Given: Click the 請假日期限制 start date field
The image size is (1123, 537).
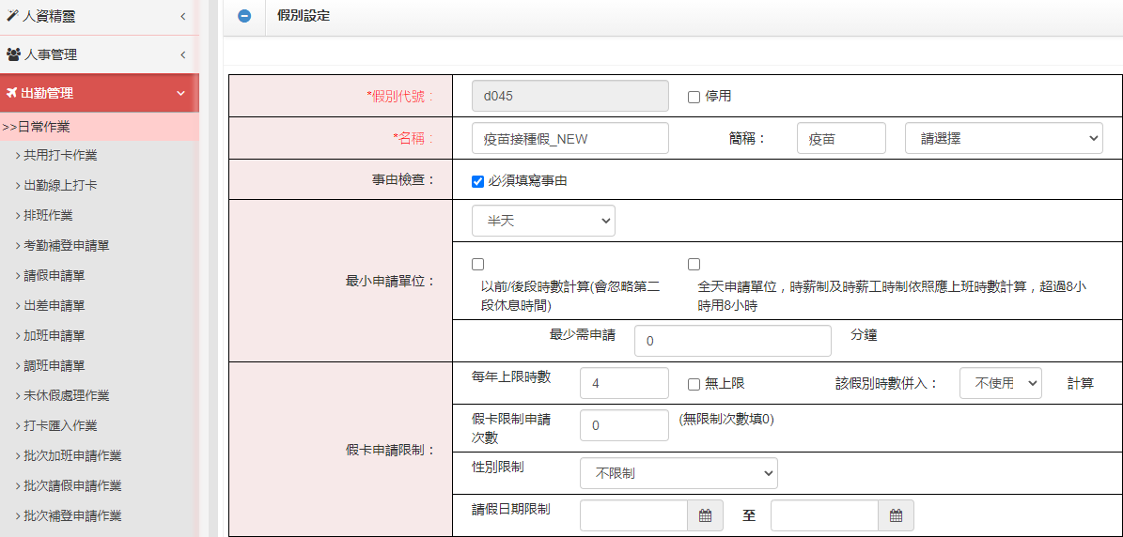Looking at the screenshot, I should (x=633, y=515).
